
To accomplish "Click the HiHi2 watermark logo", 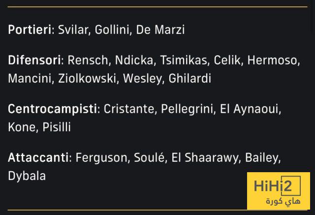I will tap(279, 186).
